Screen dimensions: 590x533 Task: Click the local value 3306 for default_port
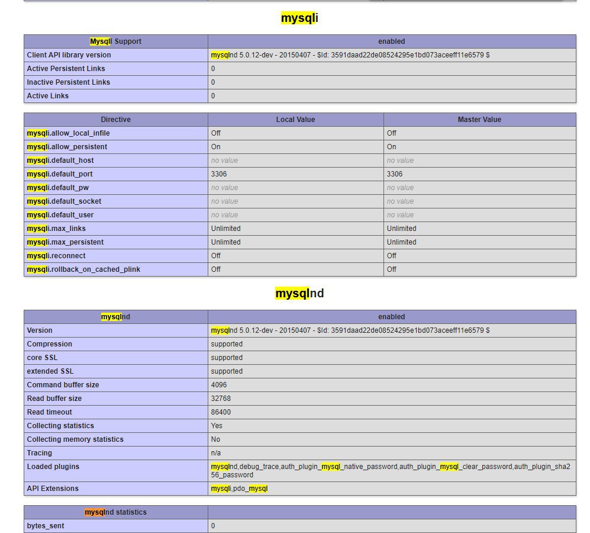(x=218, y=174)
